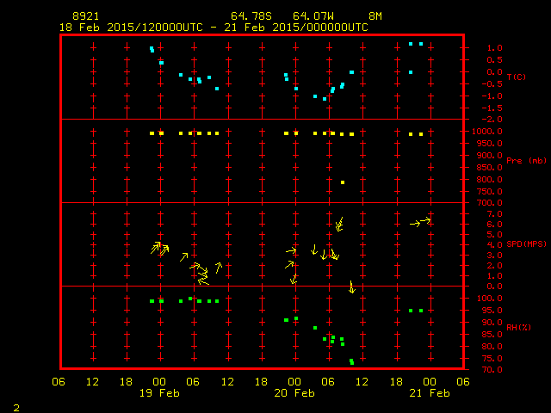This screenshot has height=413, width=551.
Task: Click the Pre (mb) pressure axis label
Action: [526, 161]
